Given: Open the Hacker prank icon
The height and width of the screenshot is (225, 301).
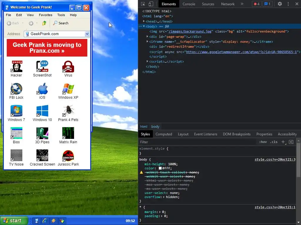Looking at the screenshot, I should (16, 67).
